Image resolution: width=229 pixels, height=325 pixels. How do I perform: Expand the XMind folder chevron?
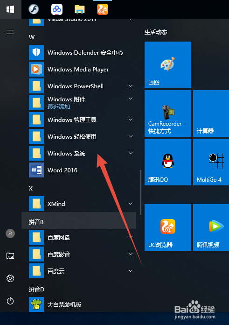[131, 204]
